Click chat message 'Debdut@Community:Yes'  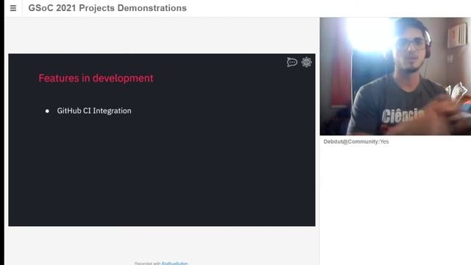[x=356, y=141]
